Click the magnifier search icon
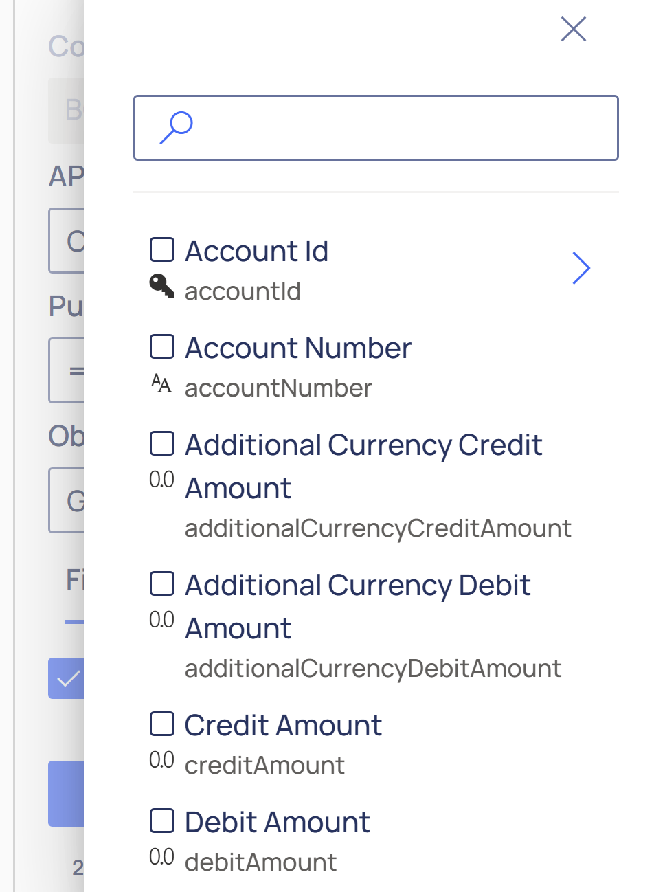 (x=176, y=128)
